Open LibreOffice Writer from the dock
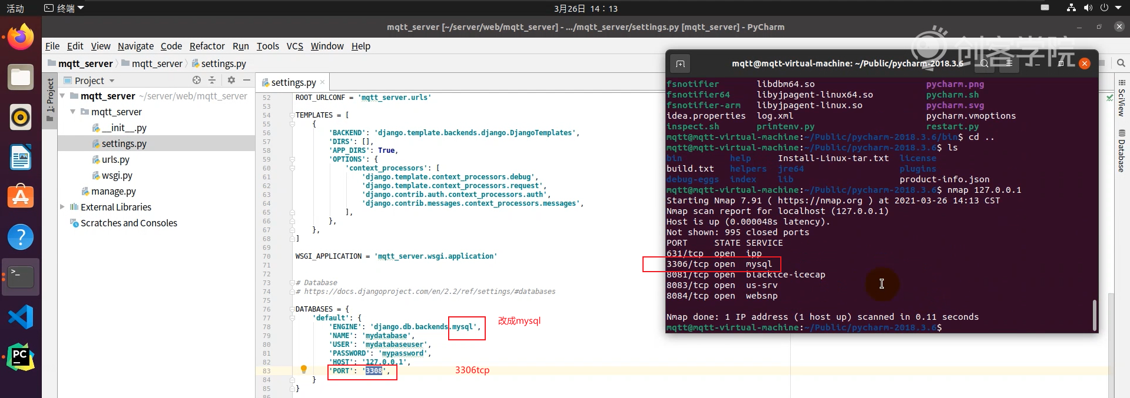This screenshot has height=398, width=1130. [x=21, y=158]
